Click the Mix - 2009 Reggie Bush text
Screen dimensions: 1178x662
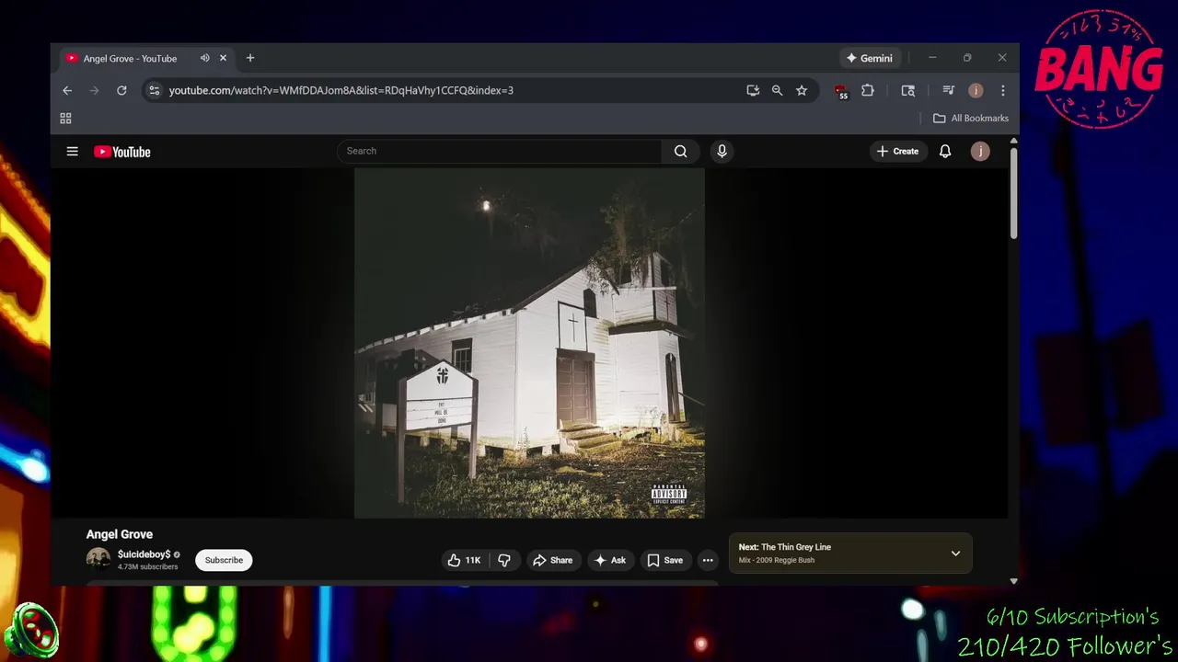pos(777,560)
